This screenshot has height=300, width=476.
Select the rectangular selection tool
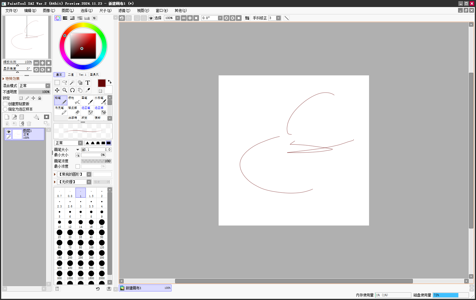(57, 83)
